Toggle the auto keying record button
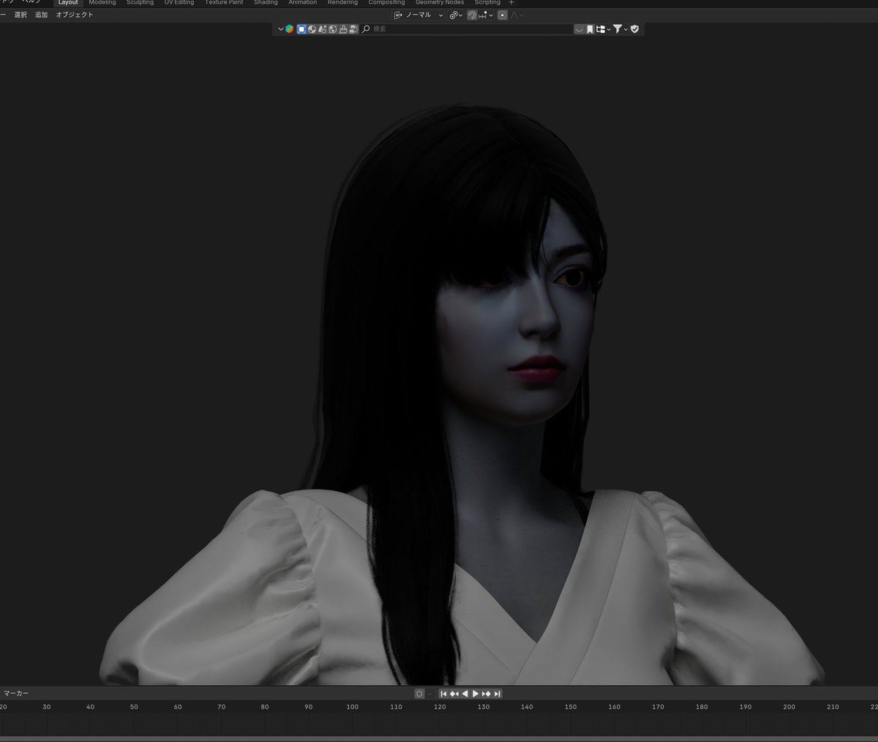 [419, 694]
